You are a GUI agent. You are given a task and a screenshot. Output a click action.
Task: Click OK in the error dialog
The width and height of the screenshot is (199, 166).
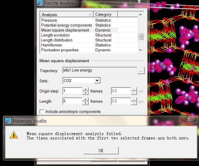click(101, 151)
